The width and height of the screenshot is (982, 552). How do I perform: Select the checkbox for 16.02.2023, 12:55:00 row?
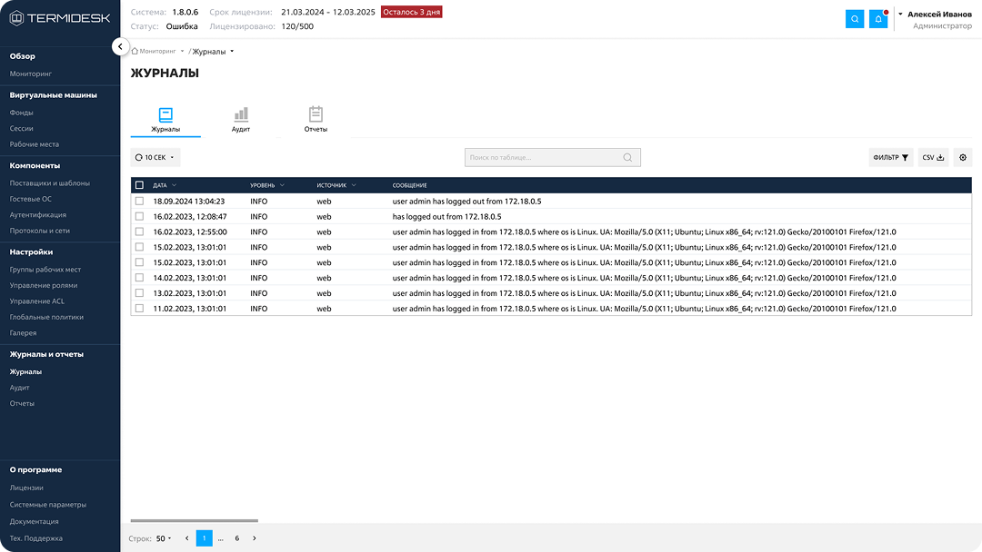coord(139,232)
